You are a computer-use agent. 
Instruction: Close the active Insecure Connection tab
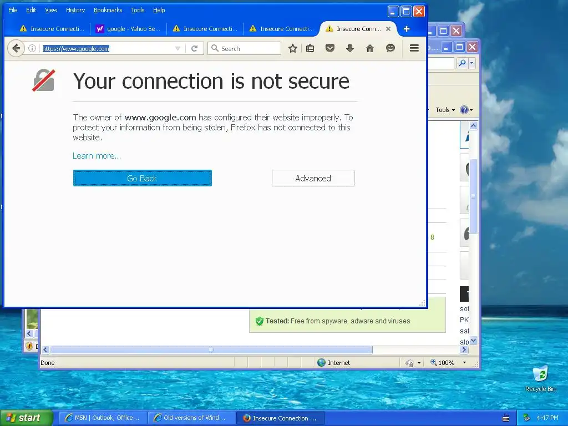pos(388,29)
